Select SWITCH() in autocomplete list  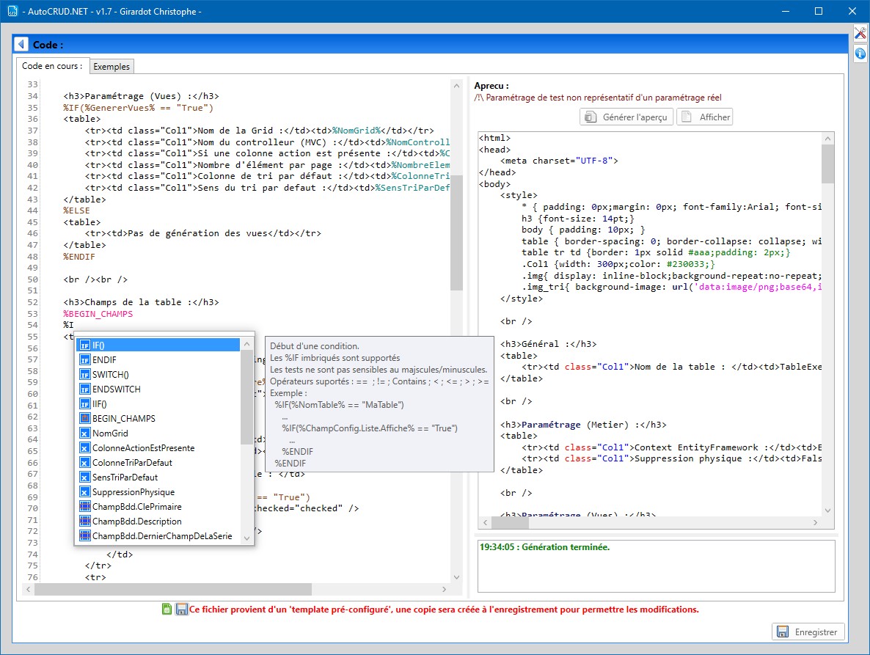pyautogui.click(x=158, y=374)
